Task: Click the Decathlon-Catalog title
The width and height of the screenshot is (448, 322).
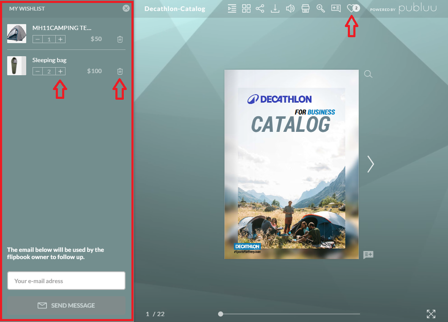Action: click(x=175, y=9)
